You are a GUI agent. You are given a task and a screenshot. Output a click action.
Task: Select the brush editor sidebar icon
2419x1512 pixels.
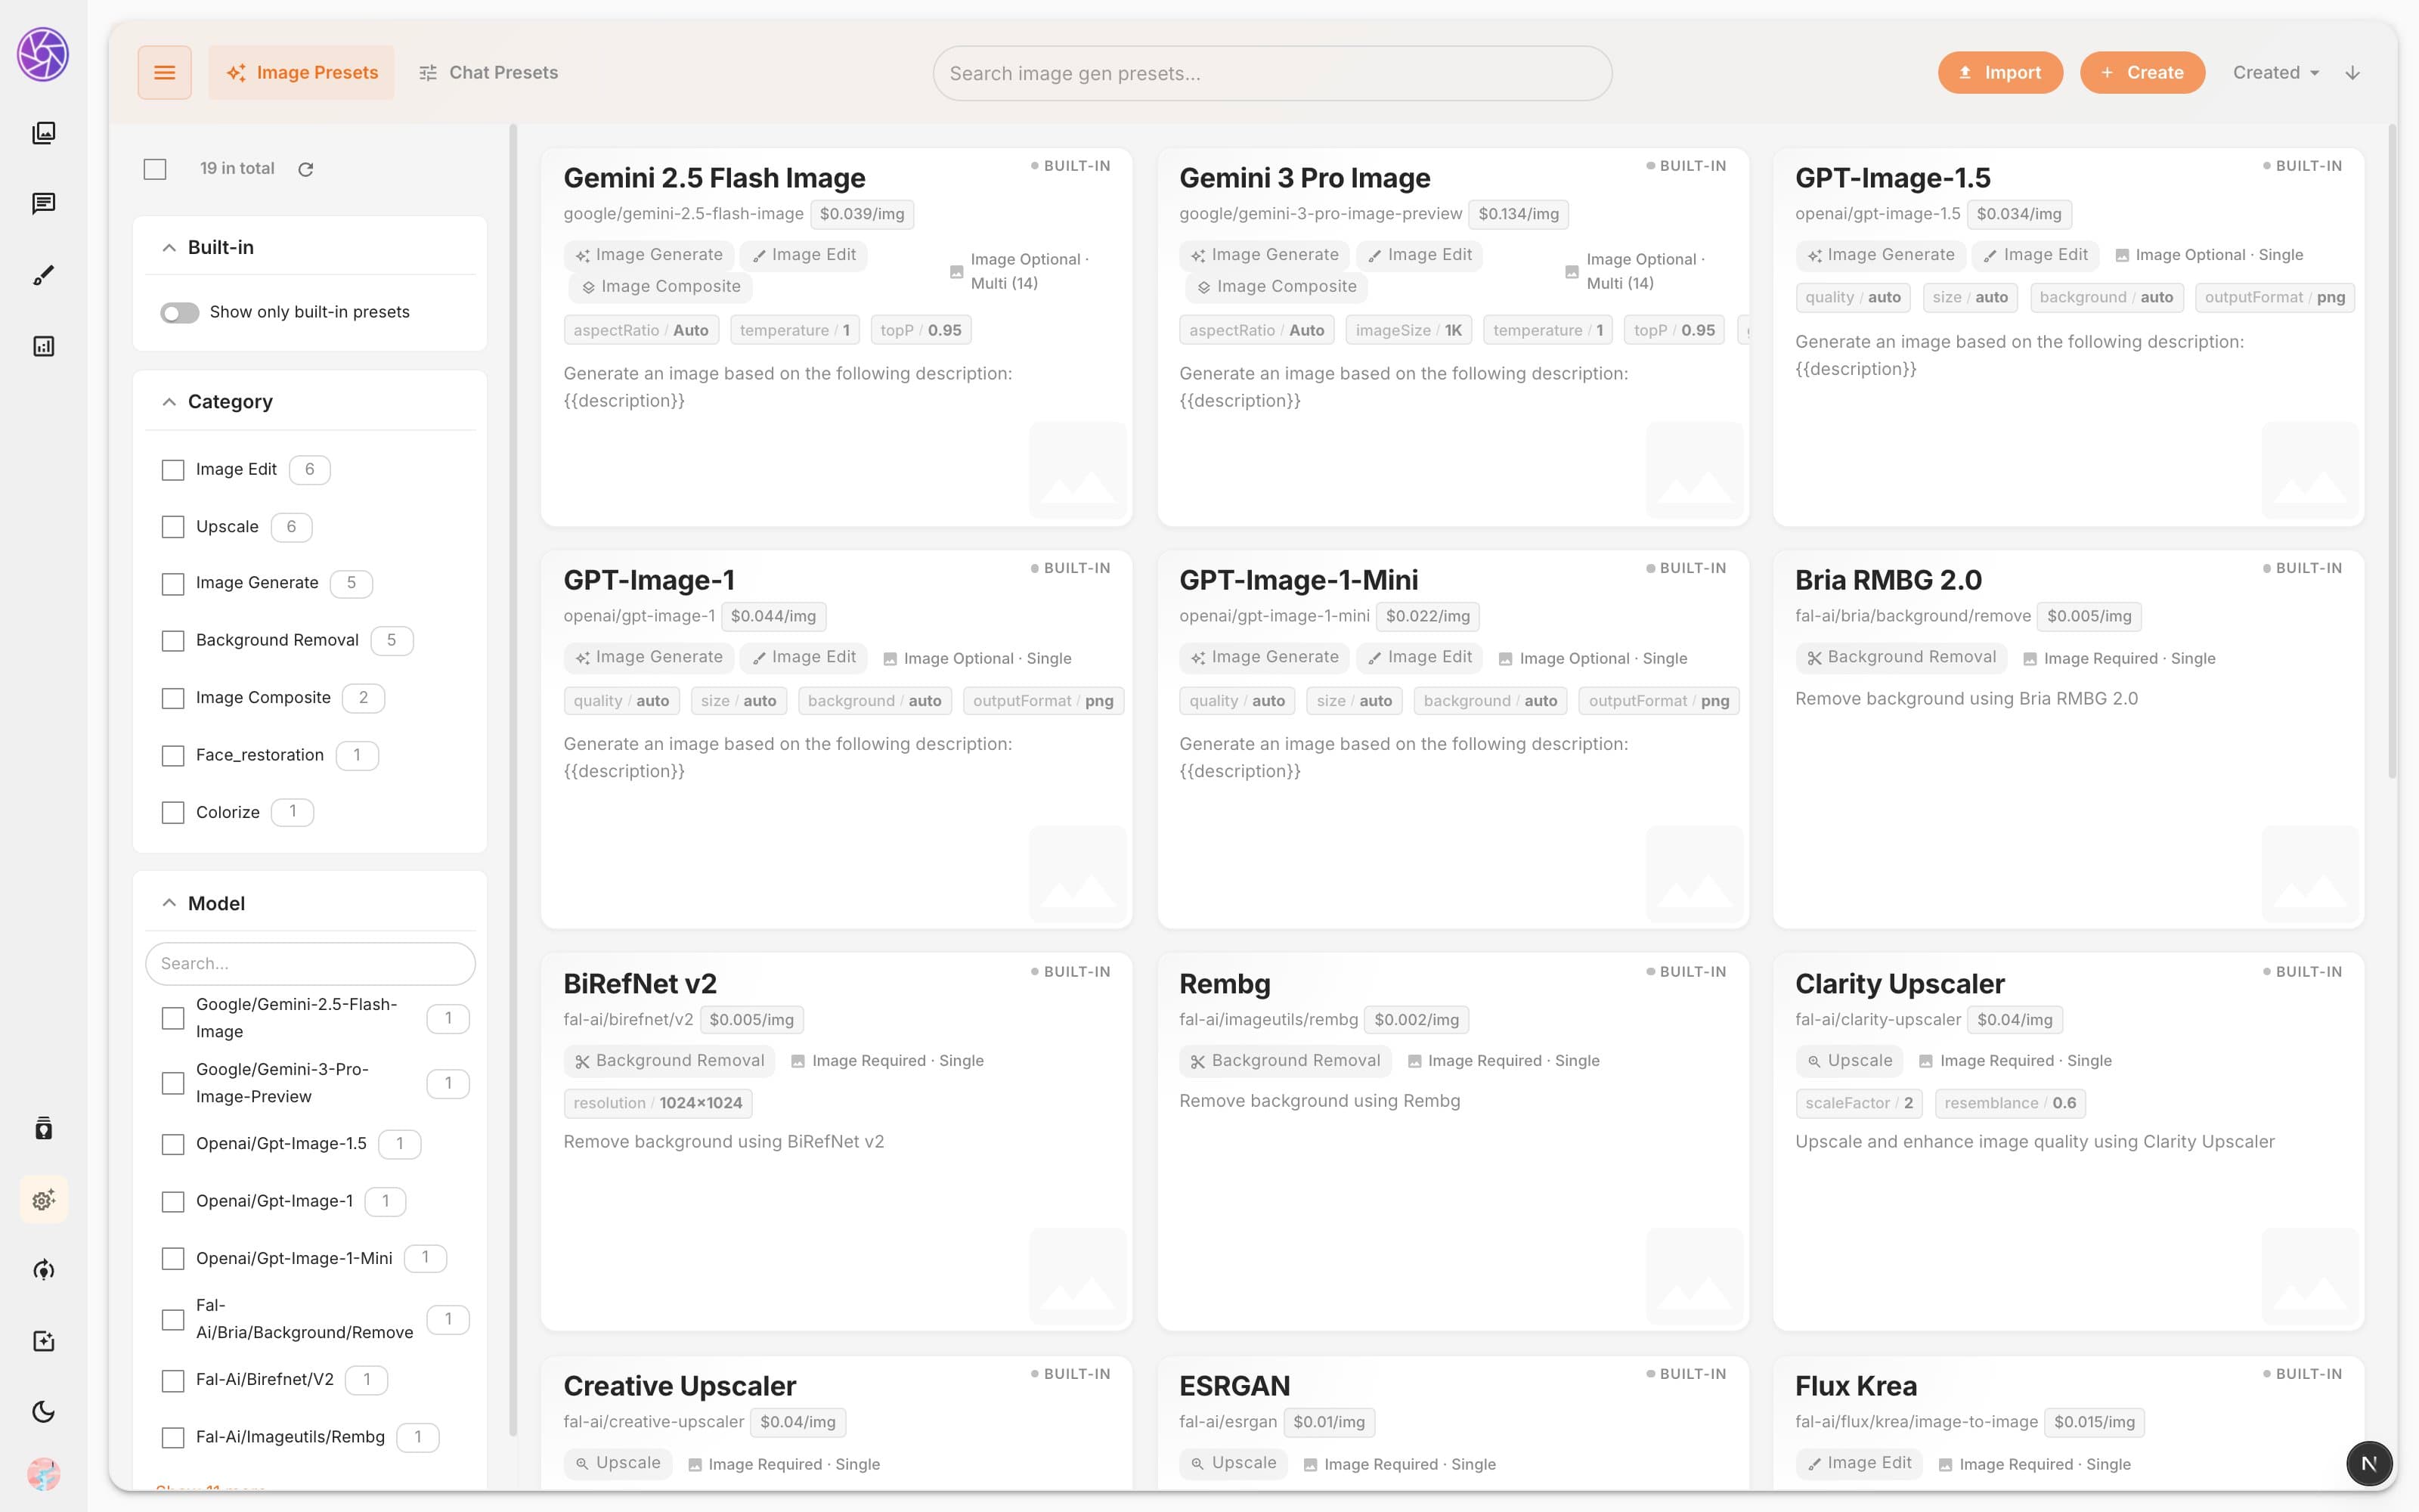point(43,275)
